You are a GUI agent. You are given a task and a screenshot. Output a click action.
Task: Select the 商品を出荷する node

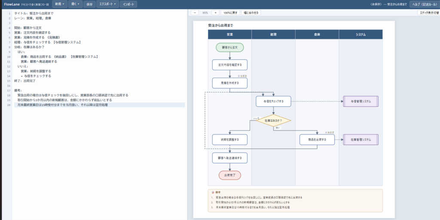tap(317, 140)
